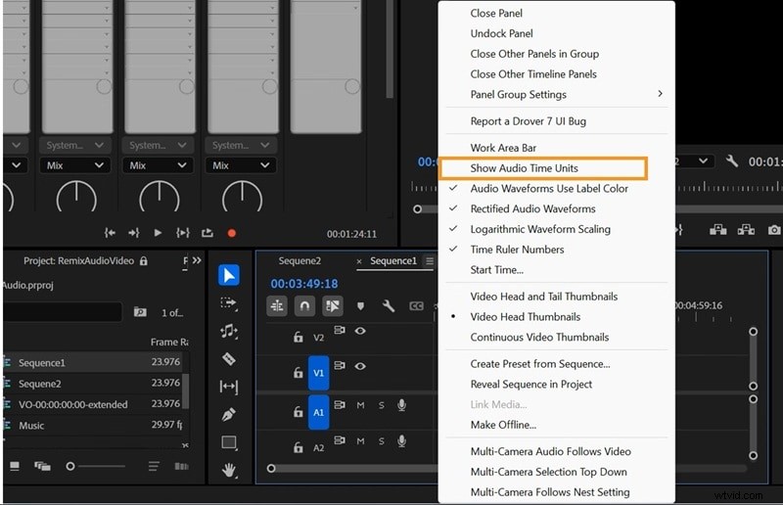Toggle insert sequences as nests button

tap(277, 305)
